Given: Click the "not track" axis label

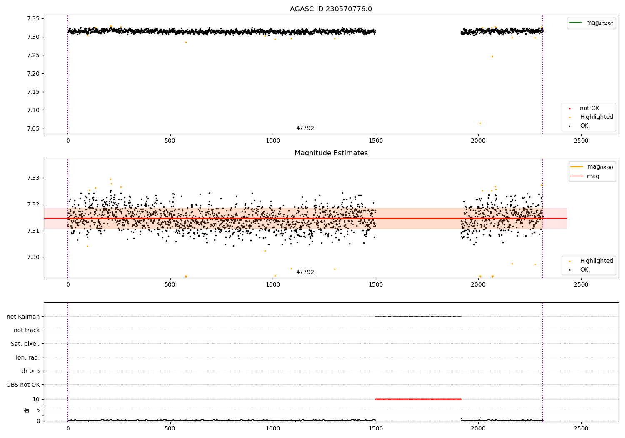Looking at the screenshot, I should [x=27, y=330].
